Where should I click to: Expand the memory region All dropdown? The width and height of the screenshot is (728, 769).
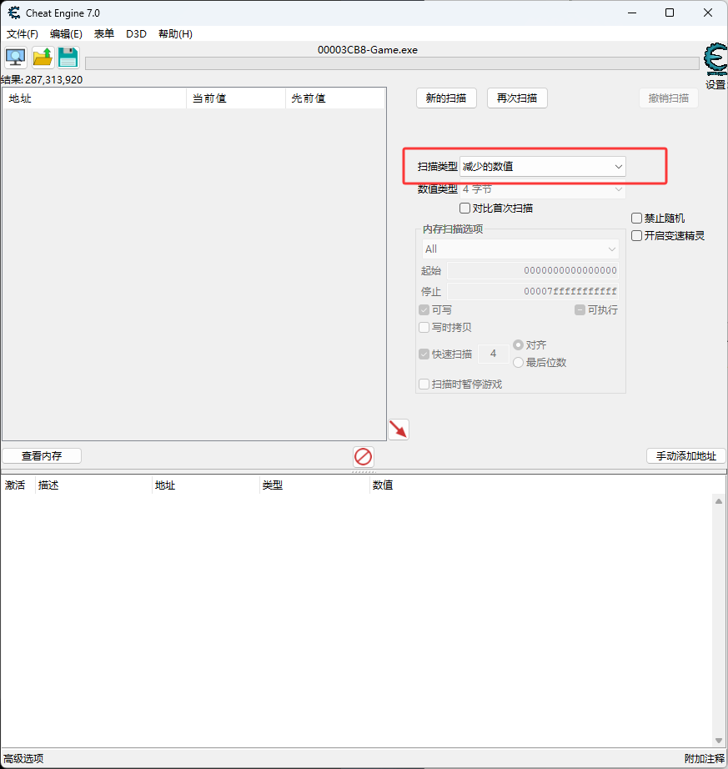point(520,249)
